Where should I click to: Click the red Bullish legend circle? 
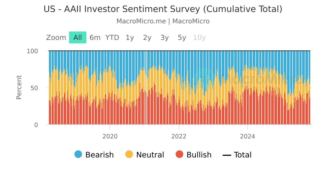180,154
